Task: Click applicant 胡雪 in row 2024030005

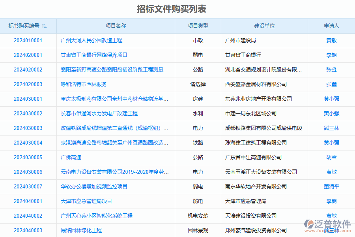Action: click(331, 157)
